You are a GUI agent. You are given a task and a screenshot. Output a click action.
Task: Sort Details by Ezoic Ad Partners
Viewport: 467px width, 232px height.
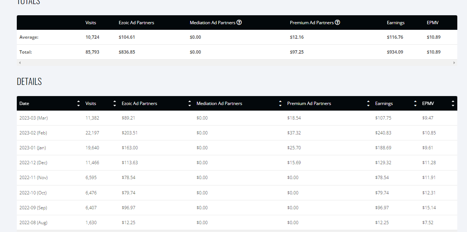189,104
